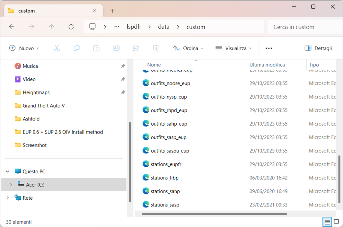Click the Incolla (paste) icon
343x227 pixels.
tap(96, 48)
